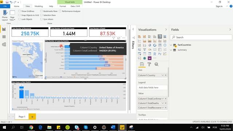
Task: Select the Page 1 tab
Action: tap(22, 117)
